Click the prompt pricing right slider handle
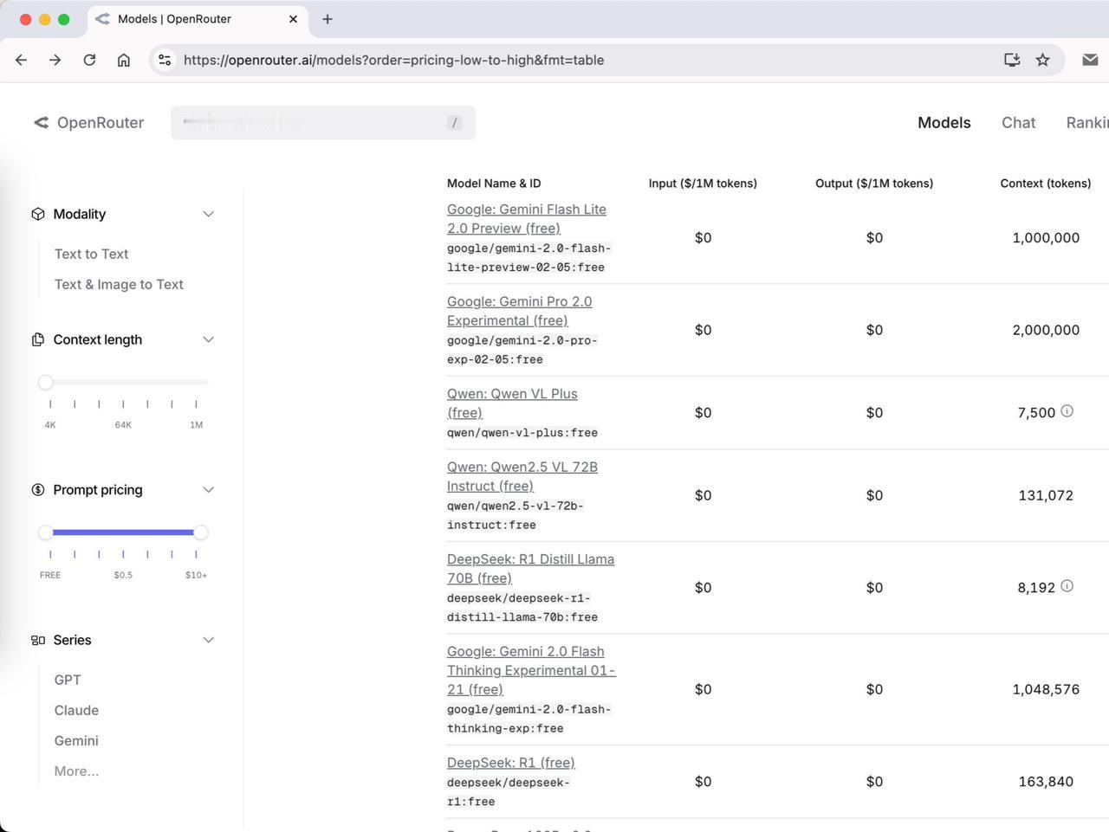 coord(201,532)
